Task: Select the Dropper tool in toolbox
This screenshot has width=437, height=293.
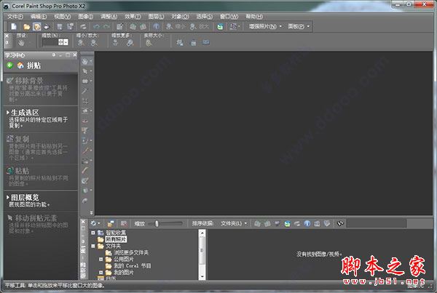Action: coord(85,92)
